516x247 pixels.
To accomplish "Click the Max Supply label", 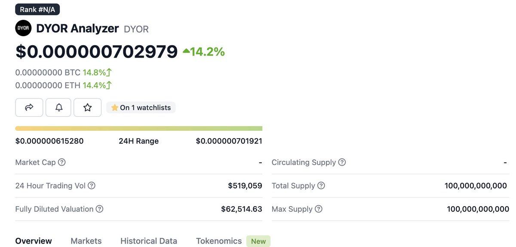I will coord(292,209).
